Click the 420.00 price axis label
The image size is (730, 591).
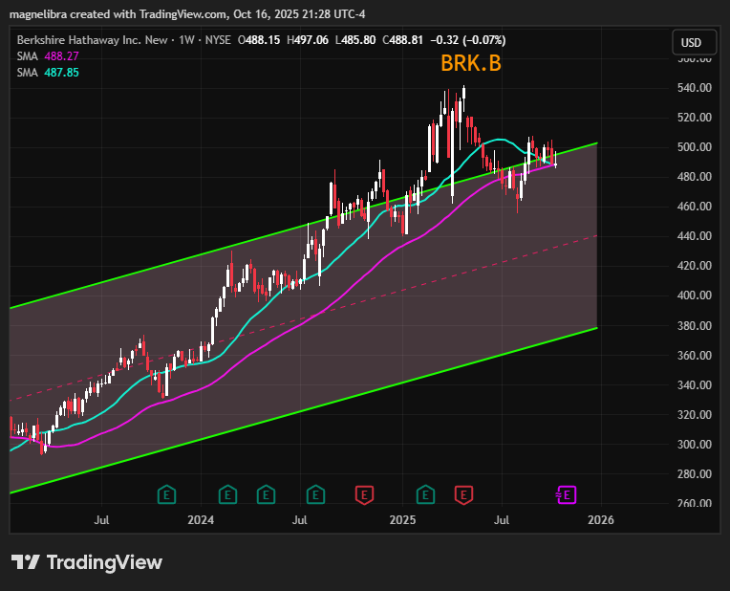(695, 266)
